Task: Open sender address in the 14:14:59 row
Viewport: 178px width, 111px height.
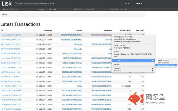Action: click(72, 67)
